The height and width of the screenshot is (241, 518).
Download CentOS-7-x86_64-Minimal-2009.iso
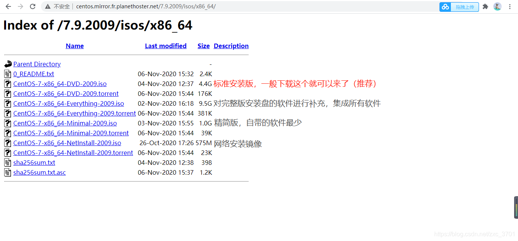pos(65,123)
